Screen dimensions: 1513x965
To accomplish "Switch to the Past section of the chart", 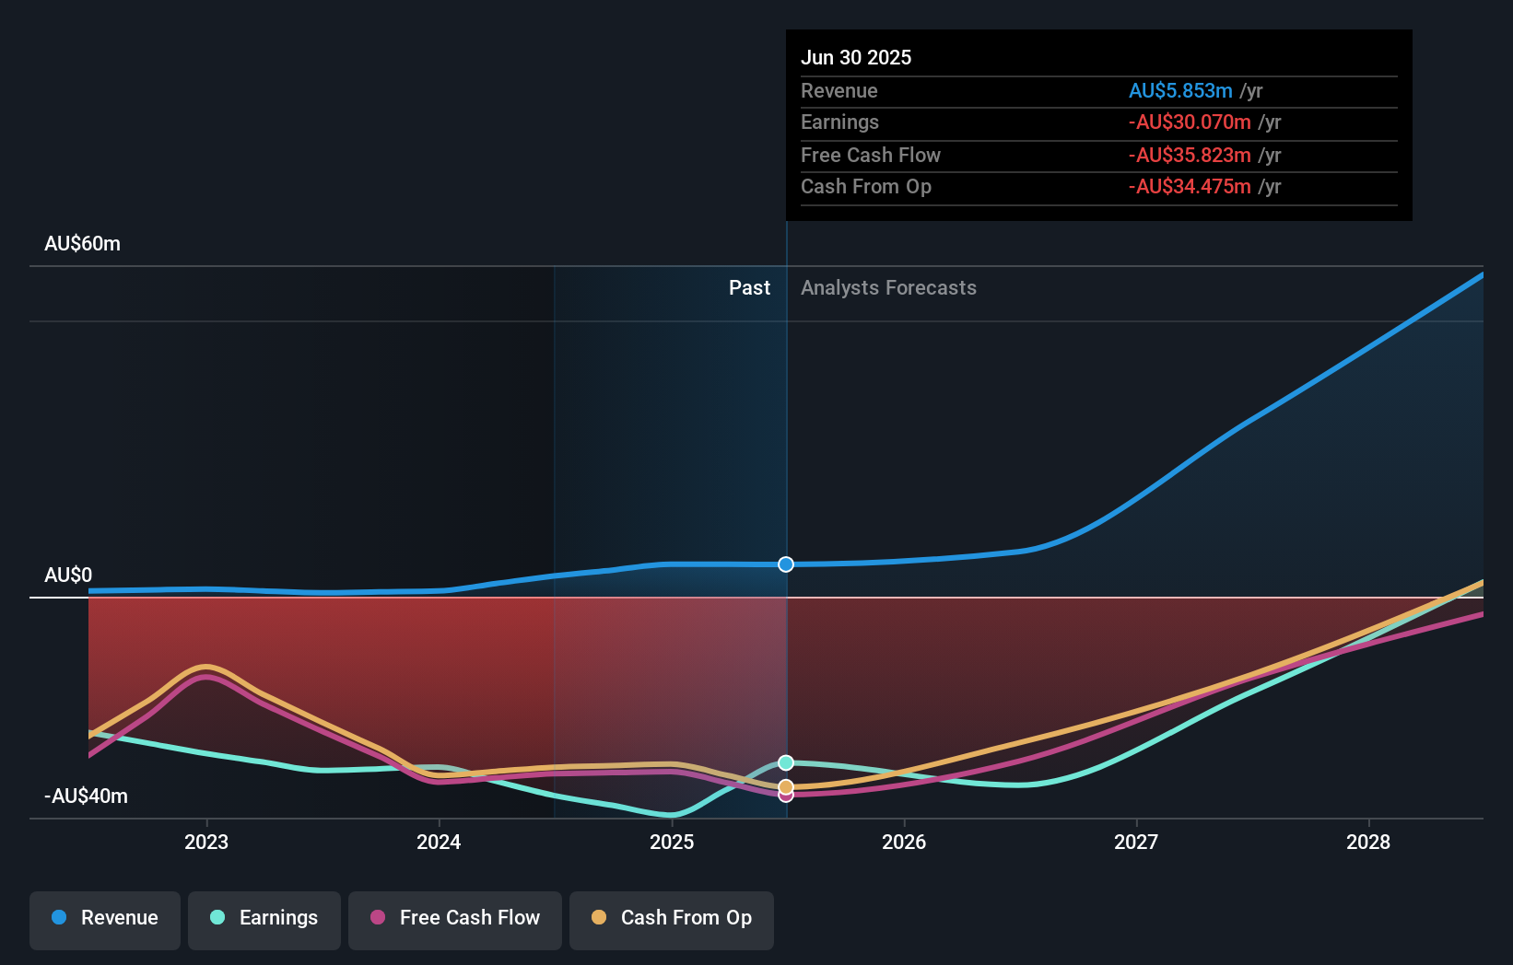I will click(x=749, y=287).
